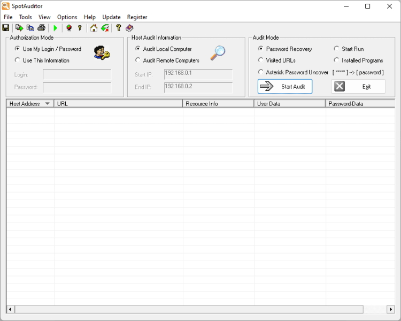The height and width of the screenshot is (321, 401).
Task: Click the purple book toolbar icon
Action: point(129,28)
